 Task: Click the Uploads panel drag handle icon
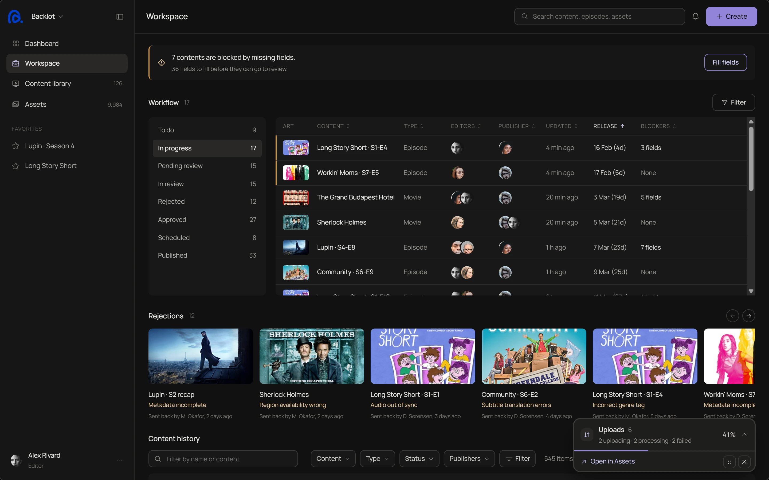click(x=729, y=462)
